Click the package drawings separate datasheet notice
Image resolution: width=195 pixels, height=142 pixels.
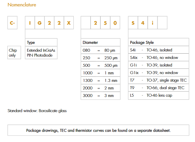pyautogui.click(x=98, y=130)
